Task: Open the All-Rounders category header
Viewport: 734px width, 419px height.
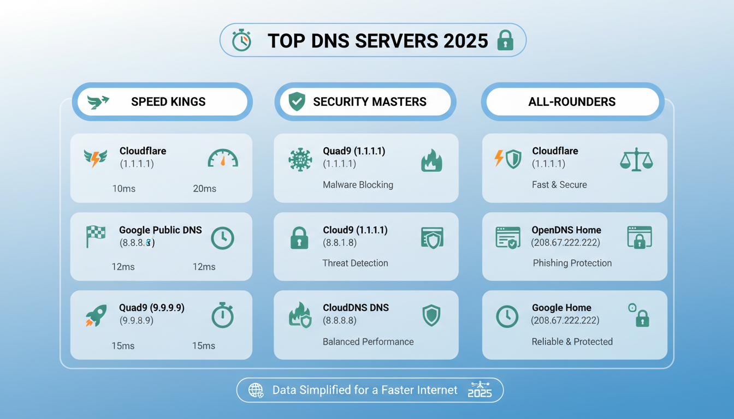Action: coord(572,102)
